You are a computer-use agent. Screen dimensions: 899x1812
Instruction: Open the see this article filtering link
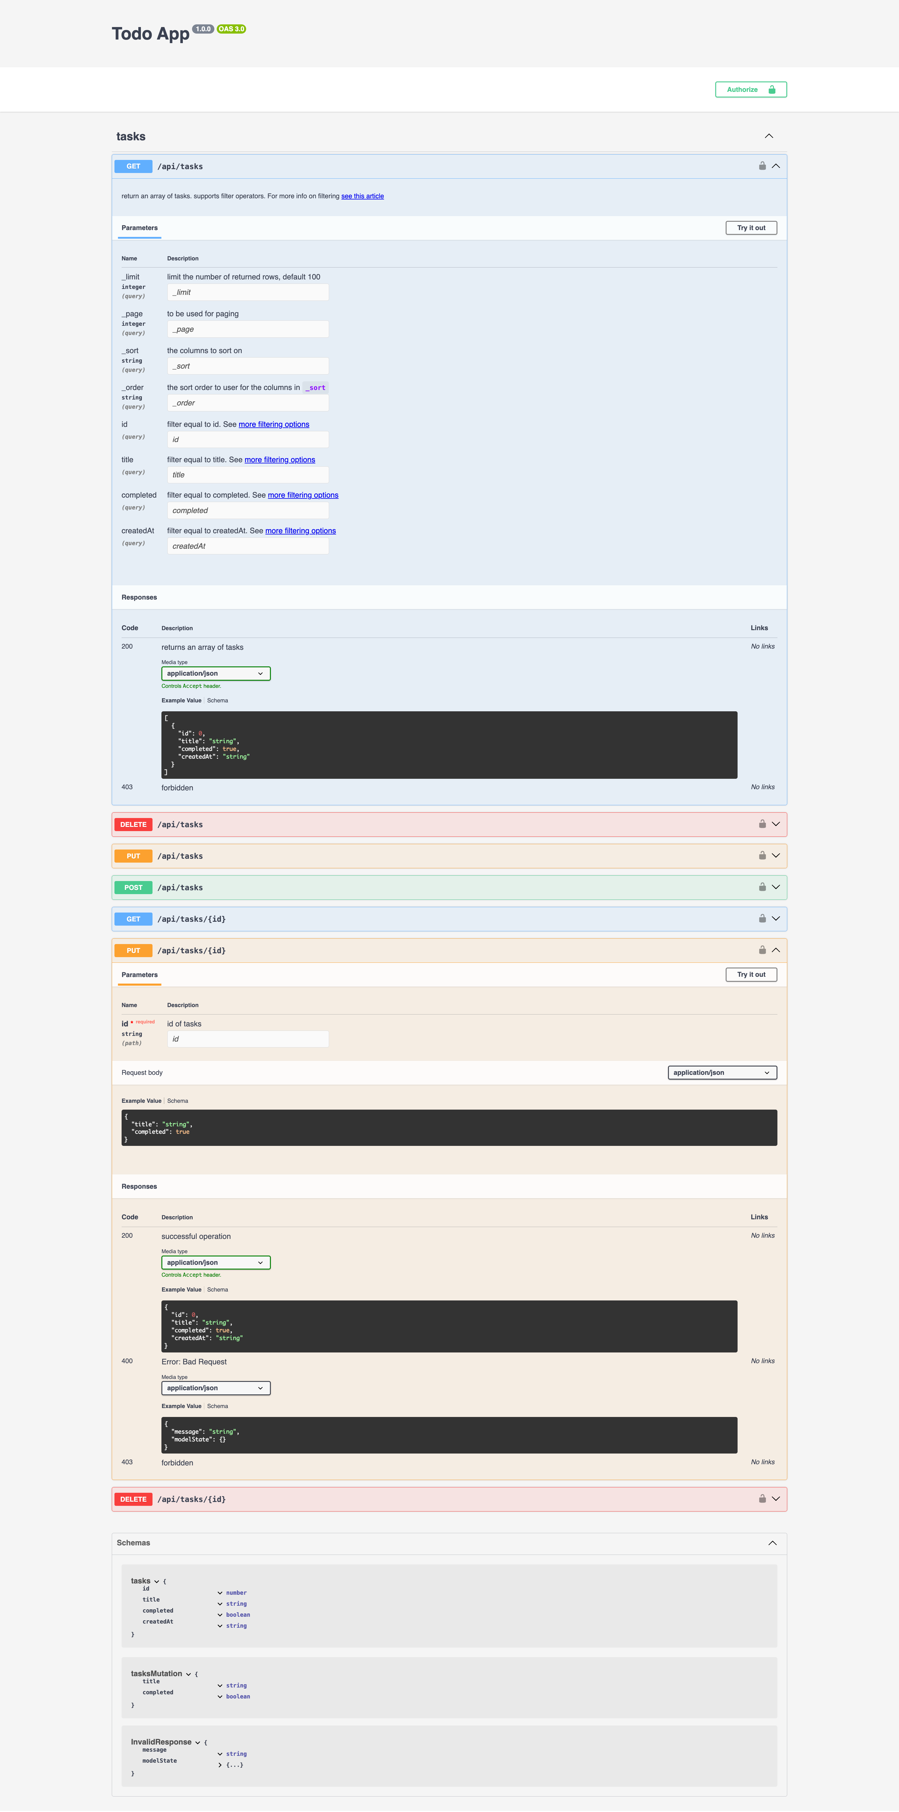pyautogui.click(x=362, y=196)
